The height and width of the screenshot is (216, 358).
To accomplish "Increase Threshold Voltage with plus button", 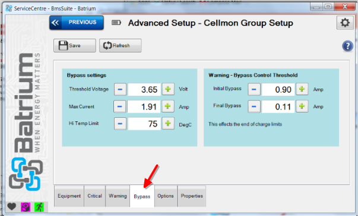I will click(x=168, y=89).
